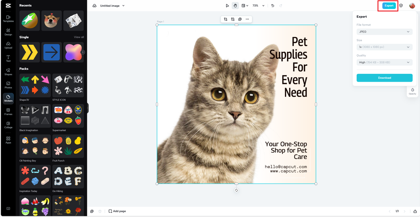The width and height of the screenshot is (420, 217).
Task: Select the 'Pet Supplies For Every Need' heading
Action: click(x=288, y=67)
